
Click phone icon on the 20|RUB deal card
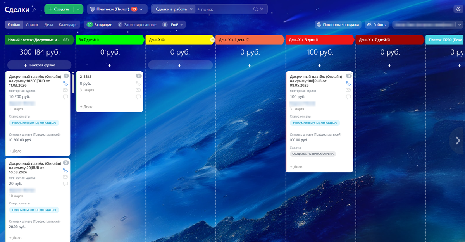65,170
